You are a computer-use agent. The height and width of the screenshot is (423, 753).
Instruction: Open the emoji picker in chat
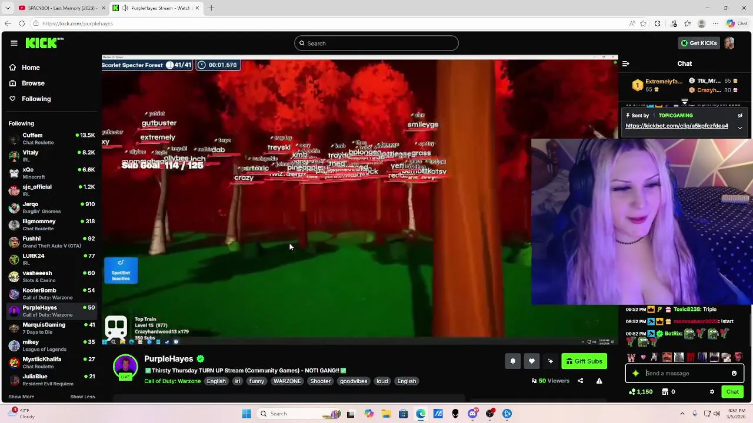[734, 373]
